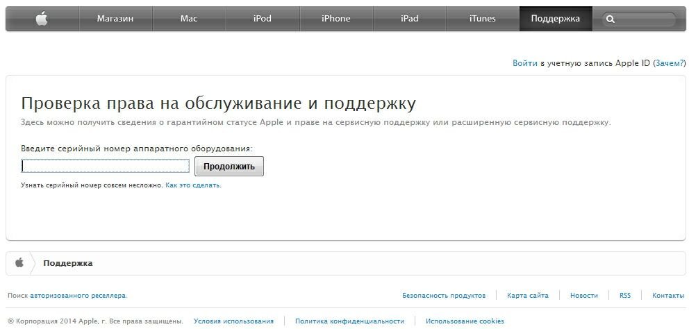The image size is (689, 329).
Task: Click Поддержка in the breadcrumb bar
Action: coord(67,263)
